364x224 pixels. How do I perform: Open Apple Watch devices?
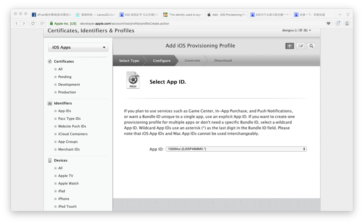click(x=68, y=183)
